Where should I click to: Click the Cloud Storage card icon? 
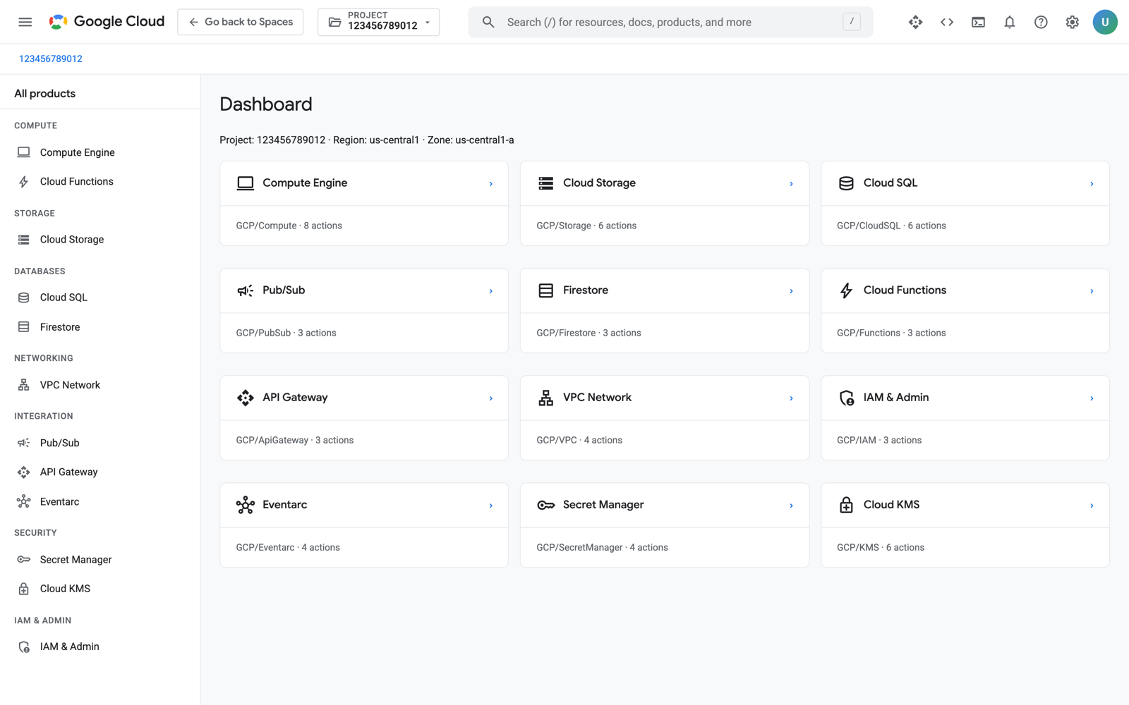[x=545, y=183]
